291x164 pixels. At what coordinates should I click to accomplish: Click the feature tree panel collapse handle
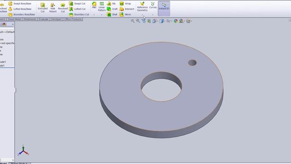(15, 90)
